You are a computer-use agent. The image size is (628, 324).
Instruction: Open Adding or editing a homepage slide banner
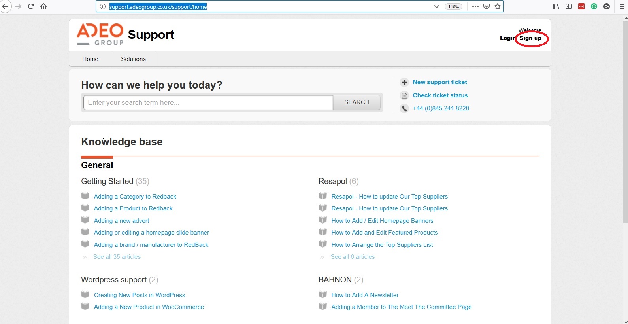pos(151,233)
